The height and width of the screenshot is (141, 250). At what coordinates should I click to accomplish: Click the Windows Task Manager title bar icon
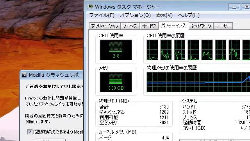(90, 7)
